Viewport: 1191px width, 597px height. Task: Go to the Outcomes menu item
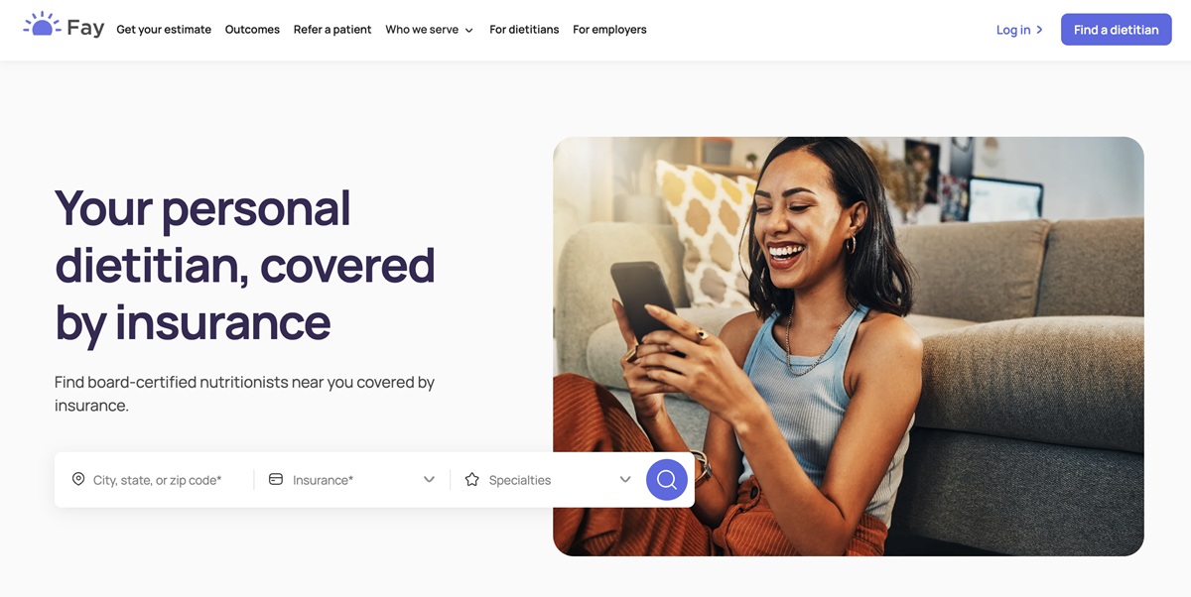point(252,30)
